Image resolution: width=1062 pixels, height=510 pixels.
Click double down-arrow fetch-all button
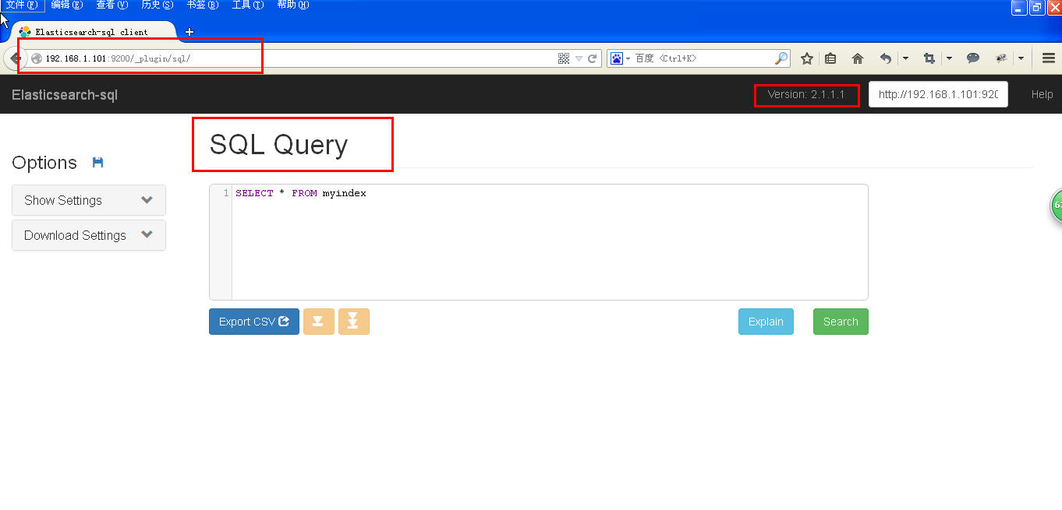click(x=353, y=322)
